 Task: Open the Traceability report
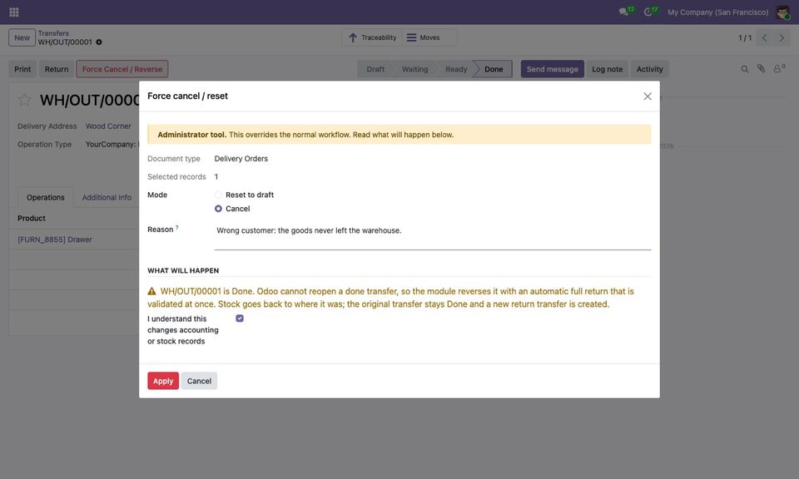coord(372,37)
